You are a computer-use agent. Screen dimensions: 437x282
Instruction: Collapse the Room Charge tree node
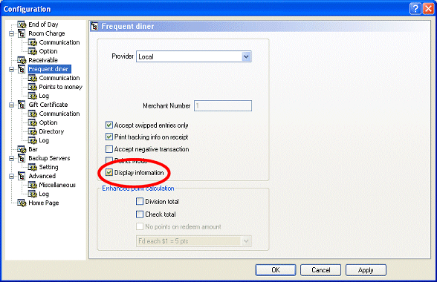[x=11, y=33]
